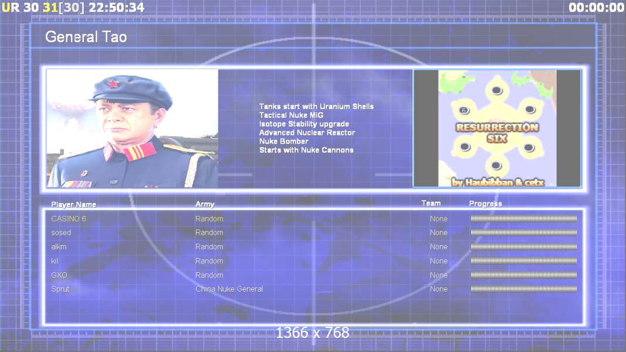Click the Team column header
Screen dimensions: 626x352
click(431, 203)
